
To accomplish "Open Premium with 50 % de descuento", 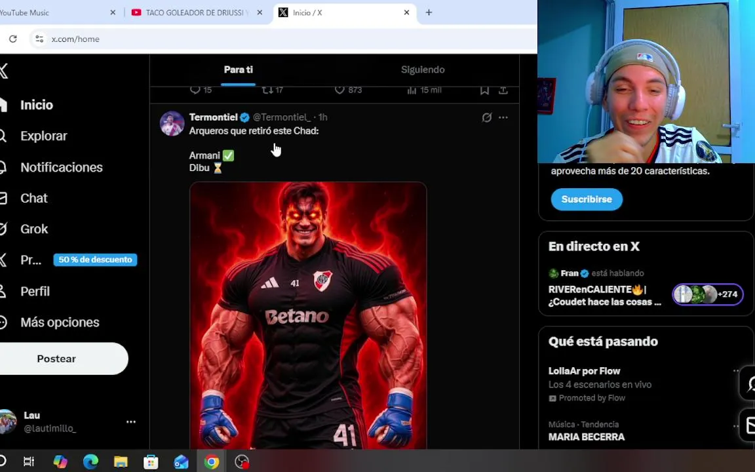I will (68, 260).
